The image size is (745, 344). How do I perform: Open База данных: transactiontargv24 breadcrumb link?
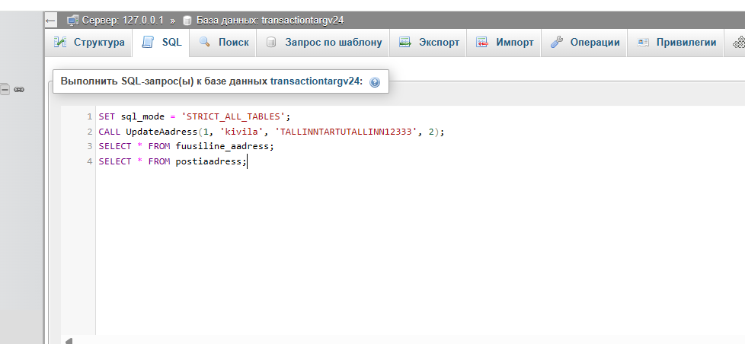(270, 21)
